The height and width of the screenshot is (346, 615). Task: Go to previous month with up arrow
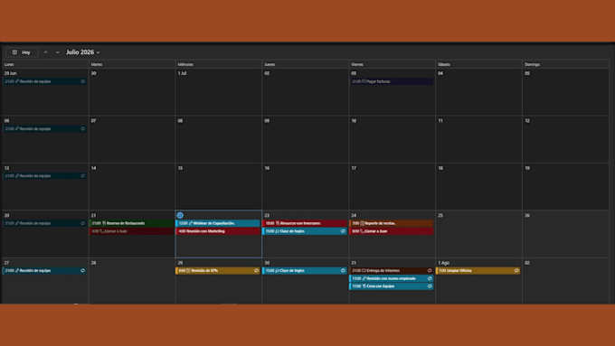coord(45,52)
